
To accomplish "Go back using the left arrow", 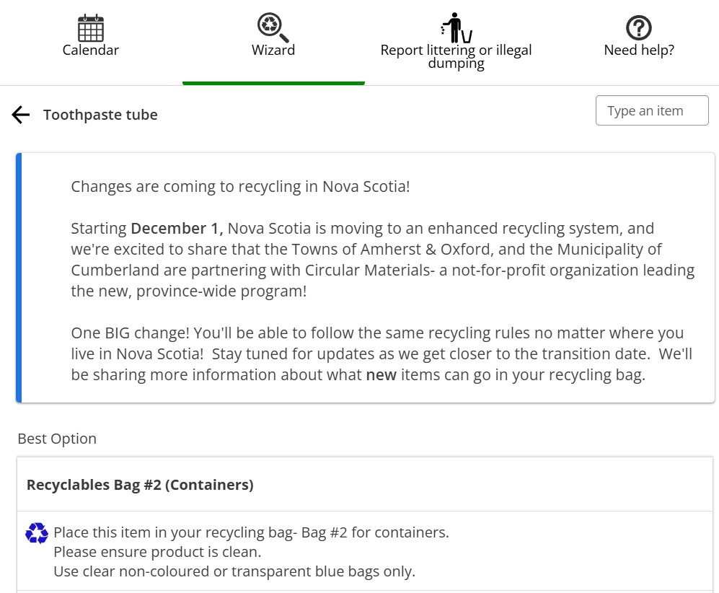I will (x=21, y=115).
